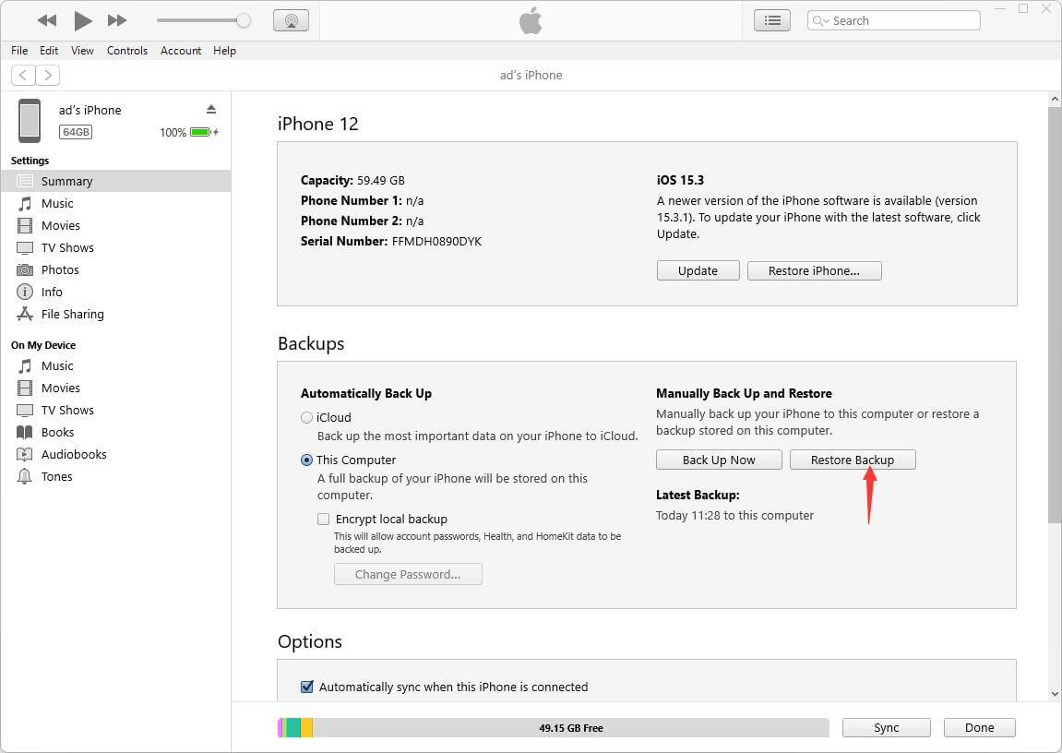This screenshot has width=1062, height=753.
Task: Toggle Automatically sync when iPhone connected
Action: pyautogui.click(x=307, y=687)
